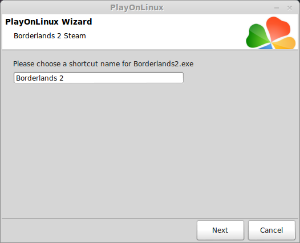Click the yellow petal of the logo

click(x=285, y=43)
